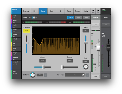Select the Drum aux mix
Image resolution: width=122 pixels, height=94 pixels.
click(16, 74)
